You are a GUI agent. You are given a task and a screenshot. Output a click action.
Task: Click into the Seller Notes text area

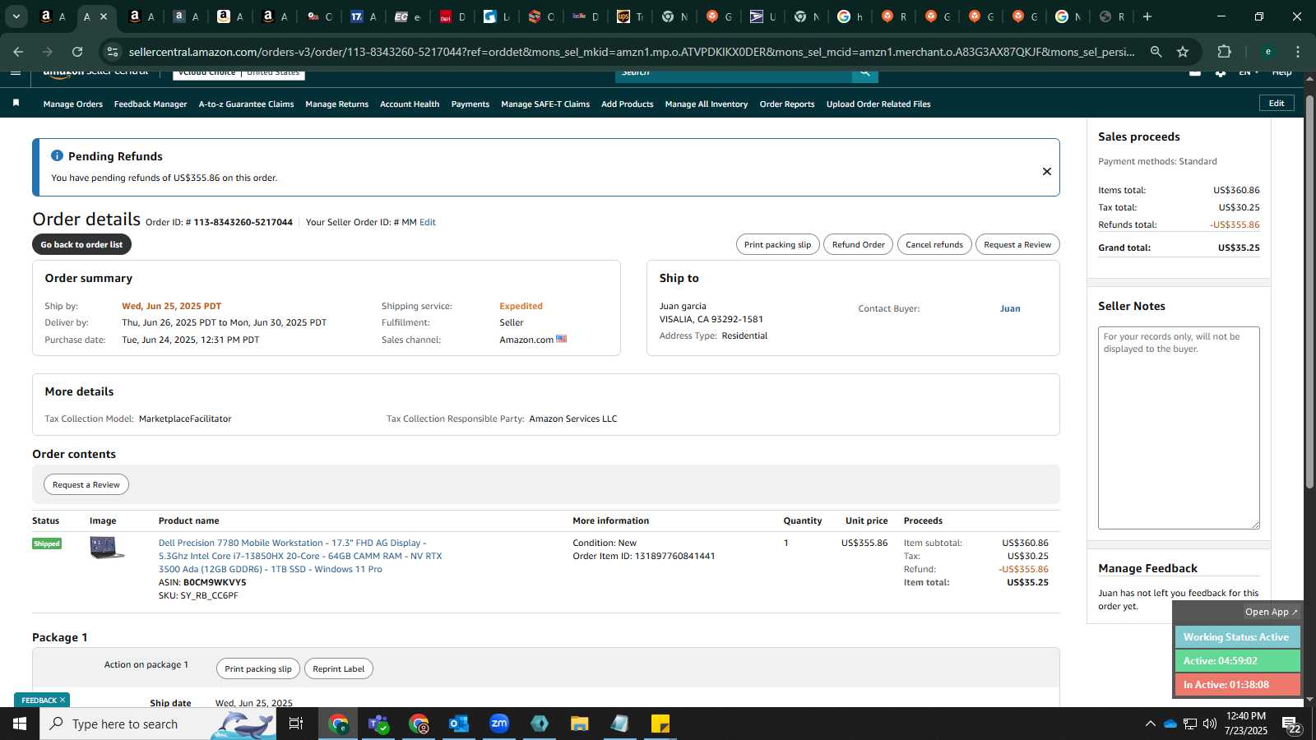click(1179, 428)
